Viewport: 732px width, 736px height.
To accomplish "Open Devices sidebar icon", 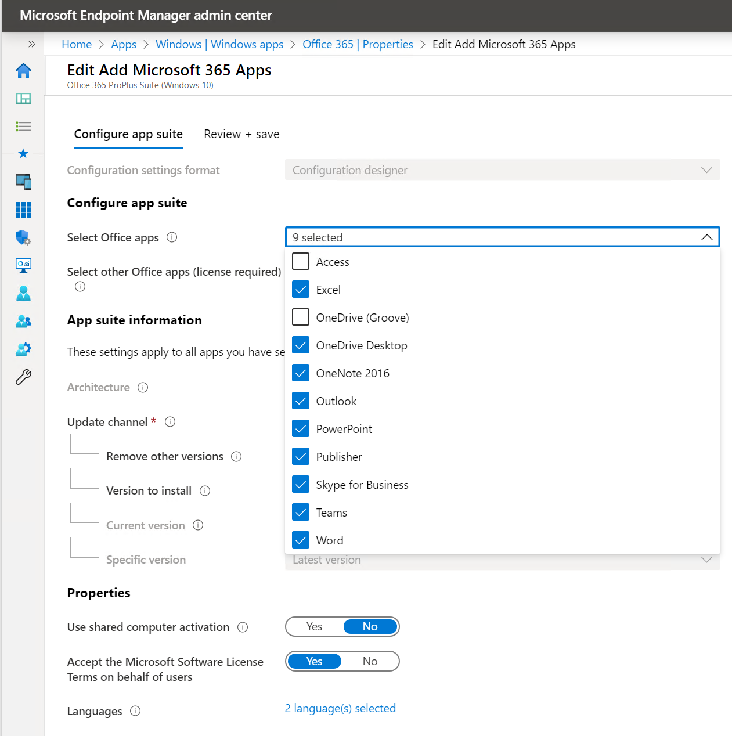I will [x=23, y=182].
